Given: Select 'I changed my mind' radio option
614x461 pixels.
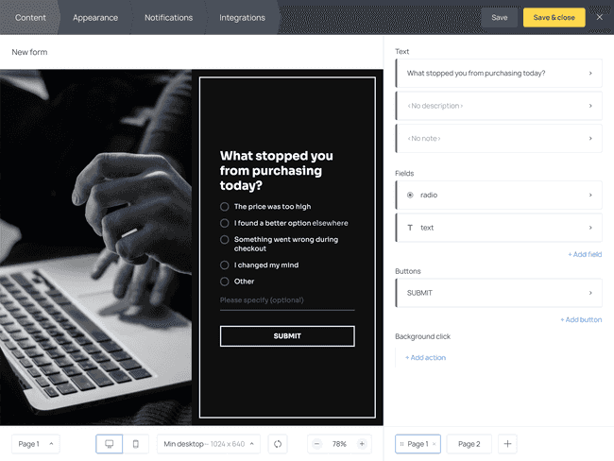Looking at the screenshot, I should click(225, 265).
